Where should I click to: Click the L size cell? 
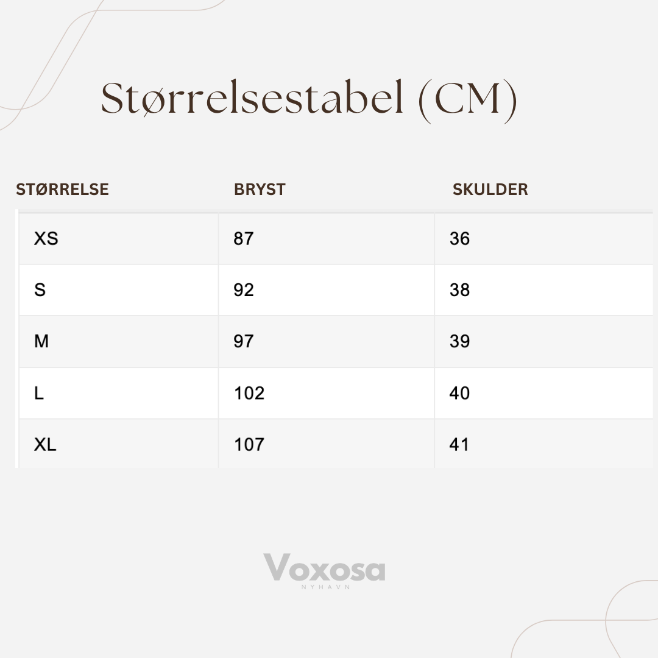pyautogui.click(x=119, y=393)
